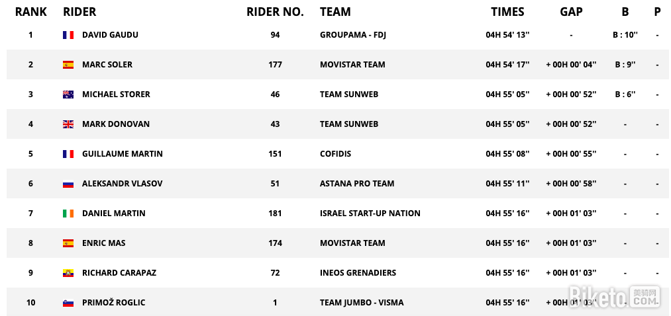Click the Australian flag beside Michael Storer
Screen dimensions: 671x316
pyautogui.click(x=68, y=95)
